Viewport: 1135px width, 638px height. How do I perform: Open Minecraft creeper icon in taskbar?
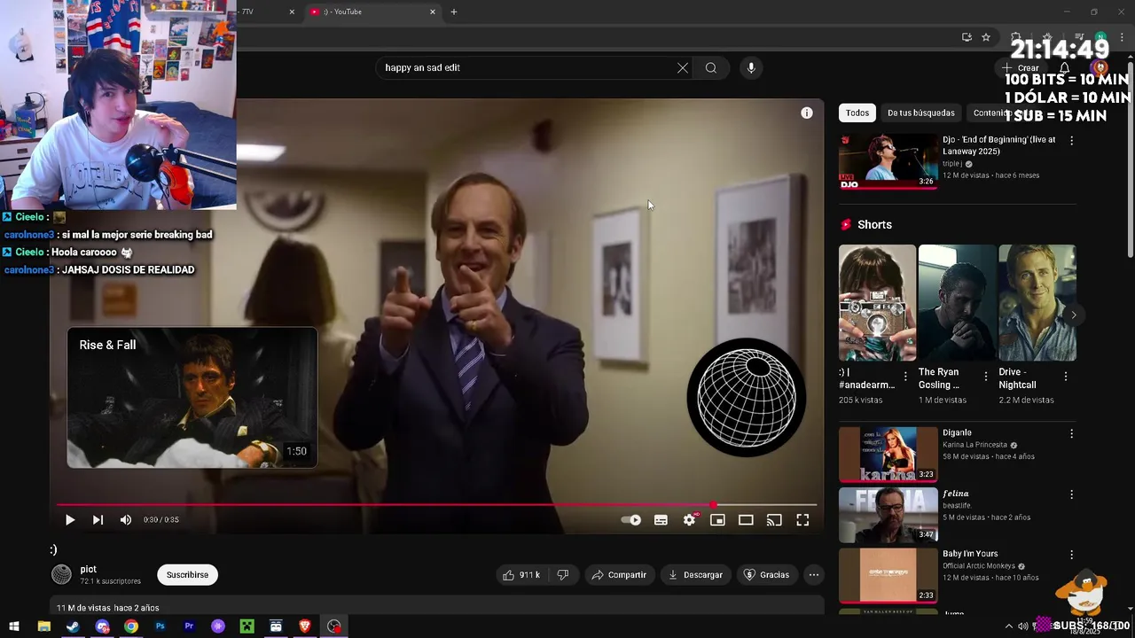tap(247, 626)
